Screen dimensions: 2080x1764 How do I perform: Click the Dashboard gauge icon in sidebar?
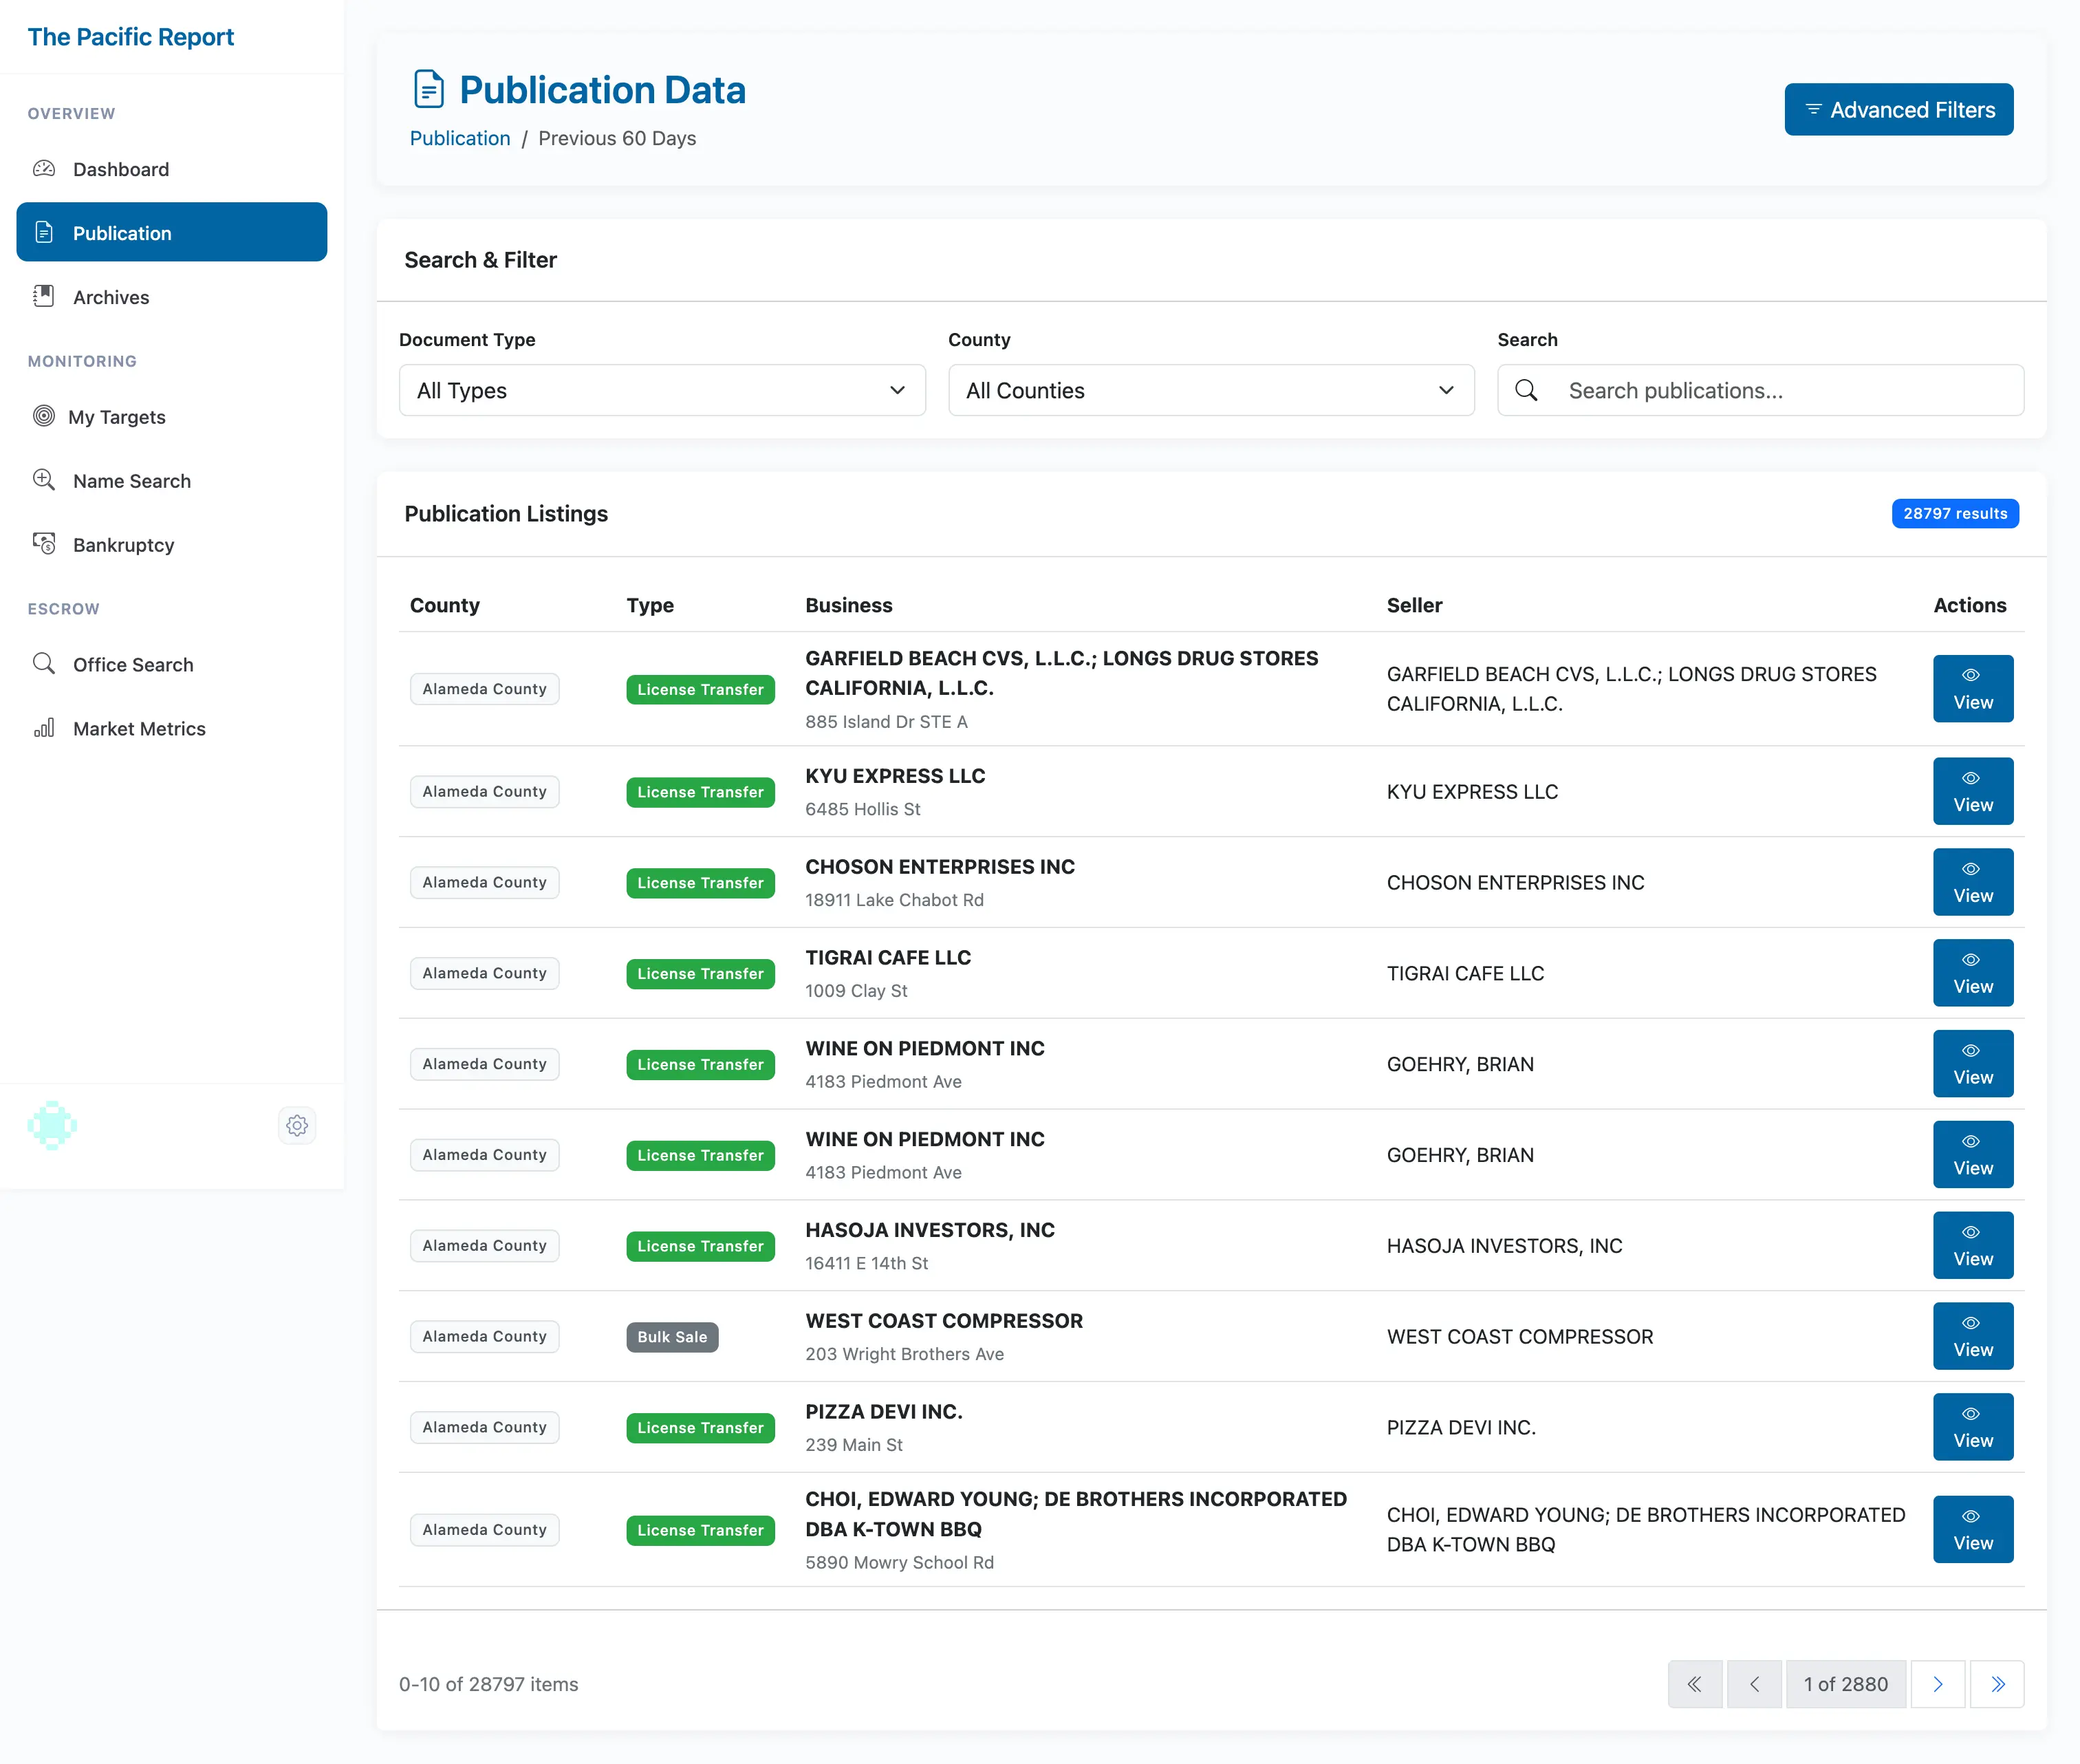tap(44, 168)
